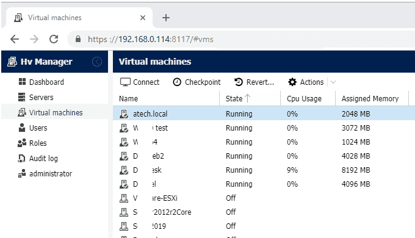Screen dimensions: 415x238
Task: Click the browser forward arrow
Action: 34,39
